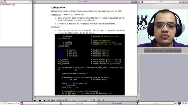Image resolution: width=188 pixels, height=105 pixels.
Task: Go to next page with right arrow
Action: tap(48, 101)
